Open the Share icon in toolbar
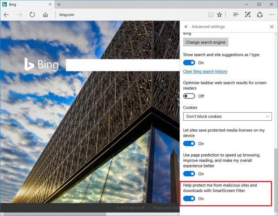Image resolution: width=278 pixels, height=216 pixels. [260, 14]
